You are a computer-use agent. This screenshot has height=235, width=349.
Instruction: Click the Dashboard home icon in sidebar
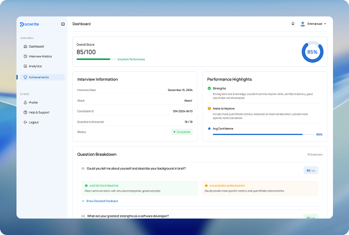25,47
